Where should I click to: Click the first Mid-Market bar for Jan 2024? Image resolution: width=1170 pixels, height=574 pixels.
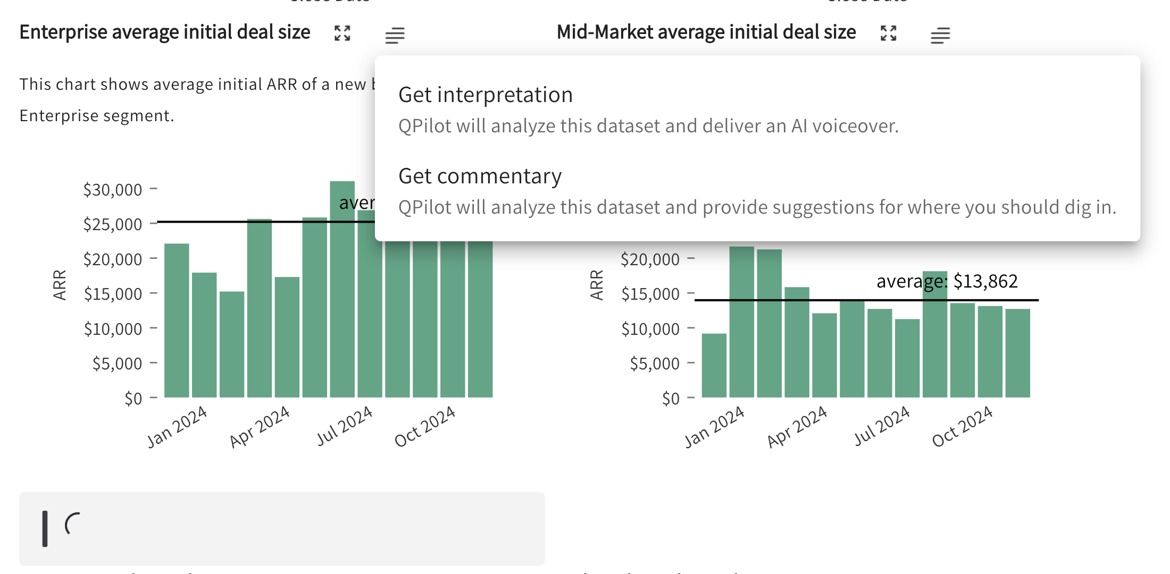click(714, 366)
